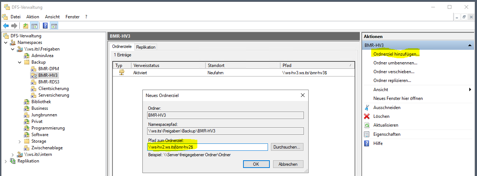This screenshot has height=176, width=477.
Task: Collapse the Backup folder node
Action: [19, 62]
